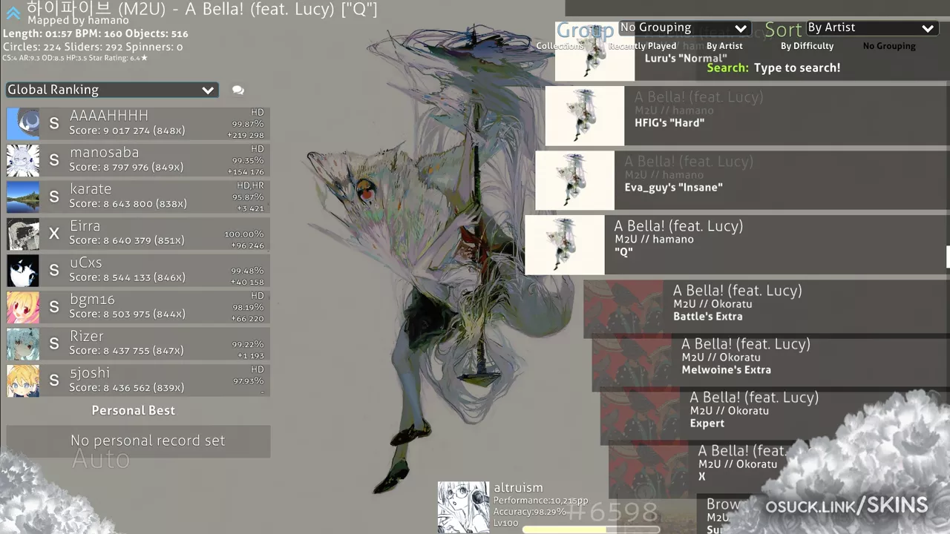Click Rizer's leaderboard avatar
950x534 pixels.
tap(23, 344)
